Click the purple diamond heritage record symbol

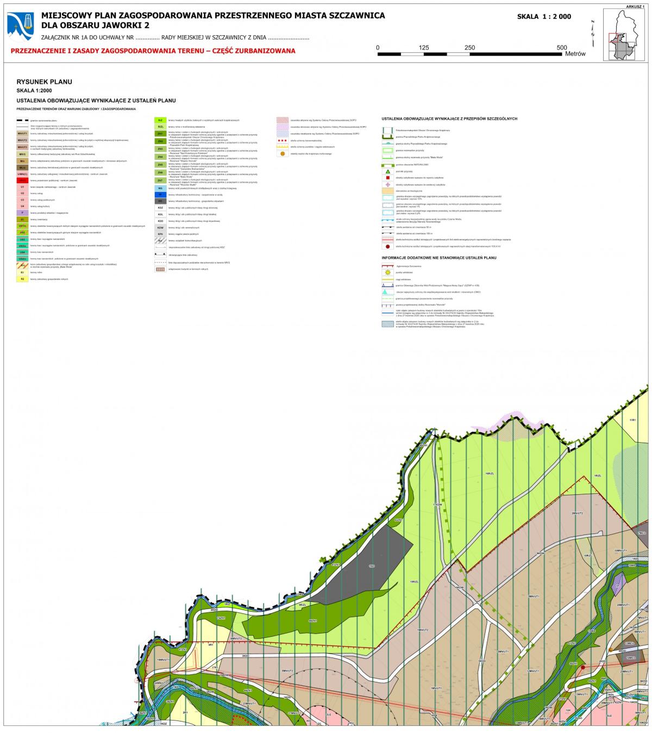(x=388, y=185)
